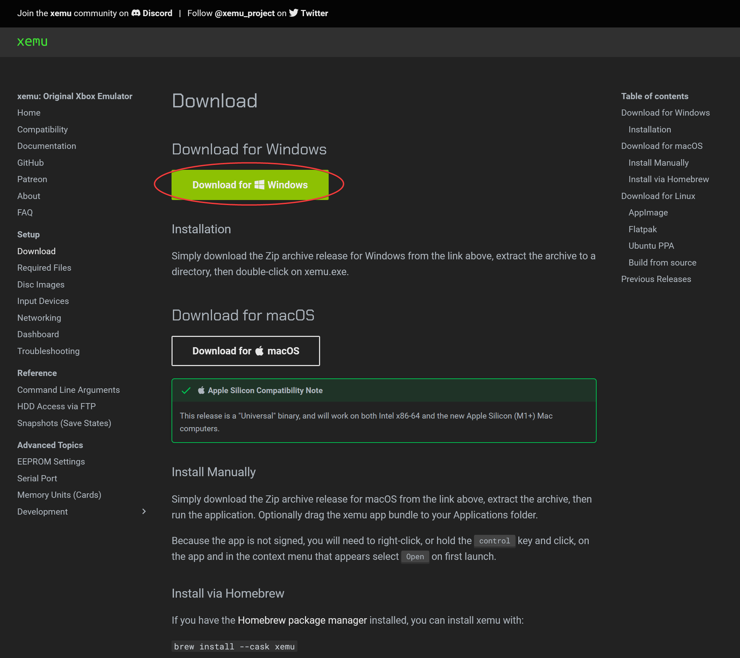The height and width of the screenshot is (658, 740).
Task: Expand the Development section in the sidebar
Action: [x=144, y=512]
